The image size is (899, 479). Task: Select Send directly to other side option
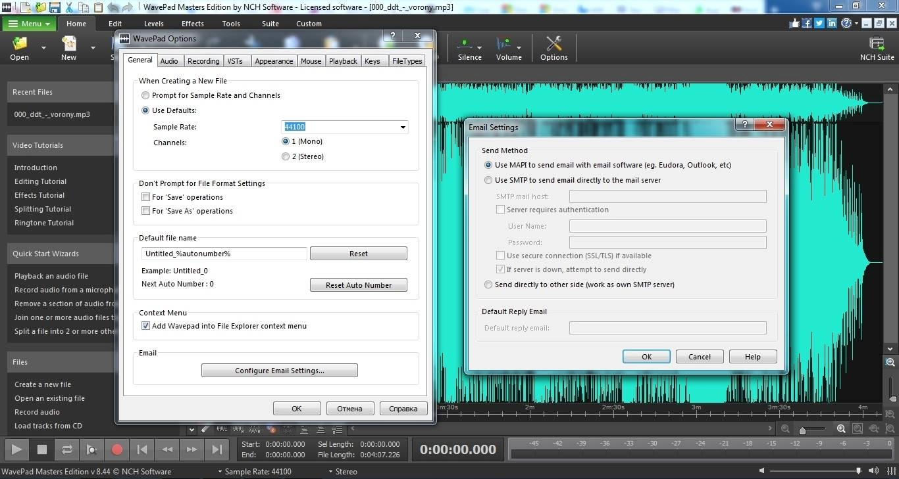[x=488, y=285]
